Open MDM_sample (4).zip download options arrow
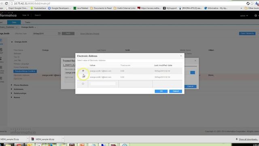Viewport: 259px width, 146px height. coord(63,138)
